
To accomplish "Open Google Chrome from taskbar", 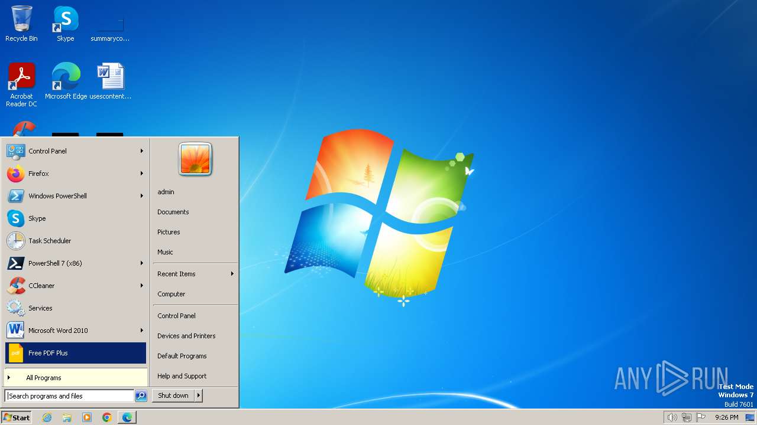I will (107, 417).
